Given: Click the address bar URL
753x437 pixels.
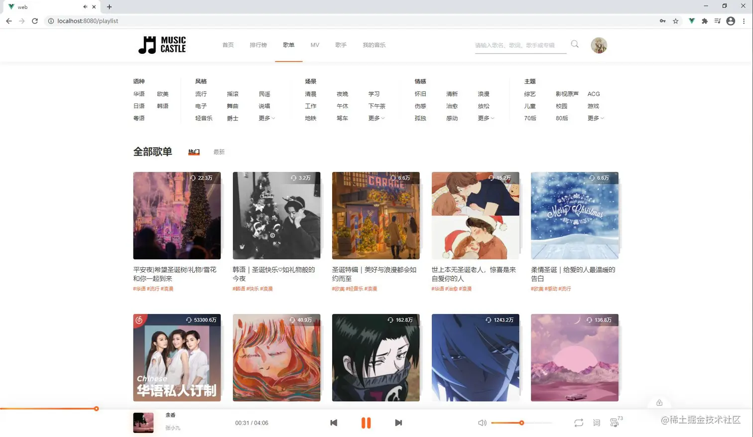Looking at the screenshot, I should click(88, 21).
